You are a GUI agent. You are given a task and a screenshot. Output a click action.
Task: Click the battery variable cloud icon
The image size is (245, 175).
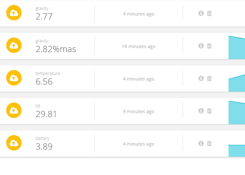pos(14,143)
